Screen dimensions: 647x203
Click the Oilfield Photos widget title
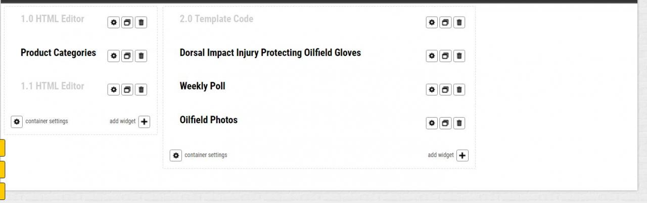(x=208, y=120)
